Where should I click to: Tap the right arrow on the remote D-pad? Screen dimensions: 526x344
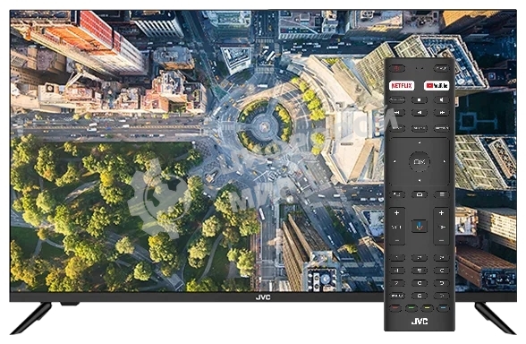(x=444, y=161)
